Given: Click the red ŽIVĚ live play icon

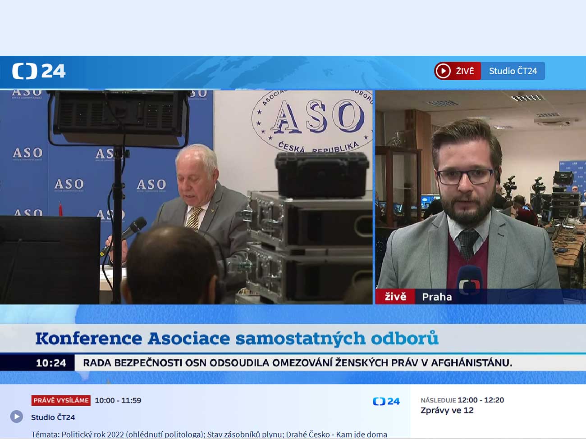Looking at the screenshot, I should pos(443,71).
